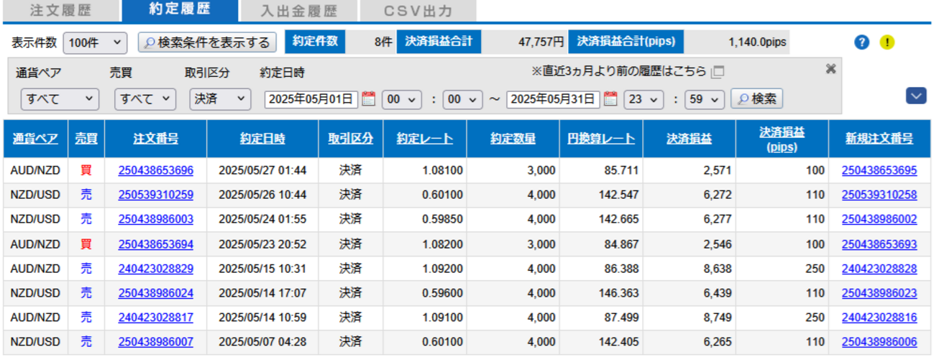Open the 売買 dropdown

click(145, 99)
